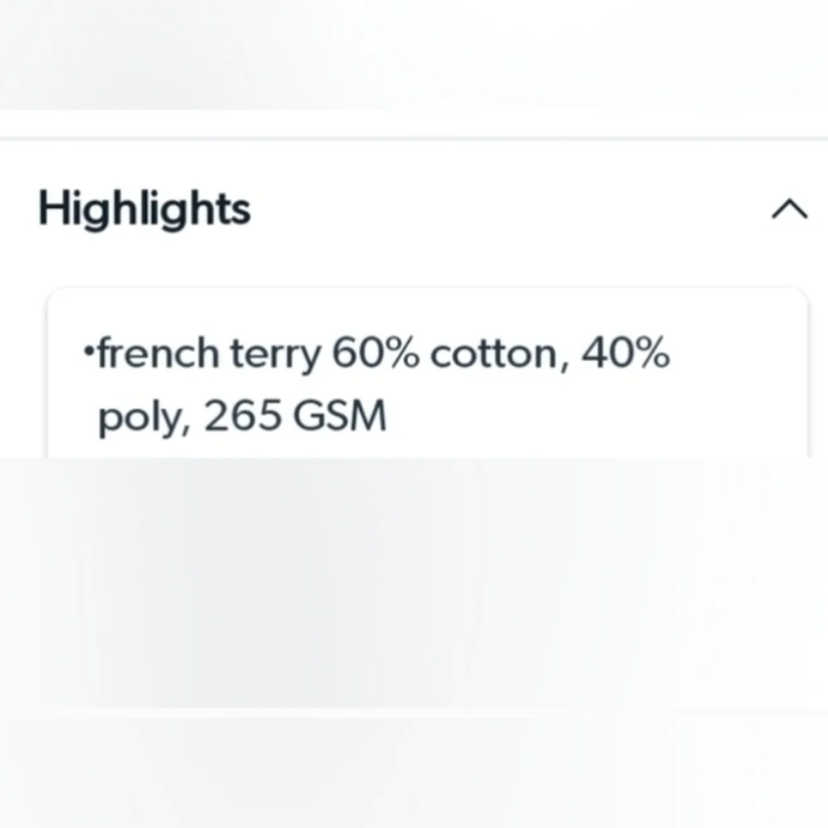Click the word "cotton," in the highlight
This screenshot has height=828, width=828.
click(x=501, y=355)
